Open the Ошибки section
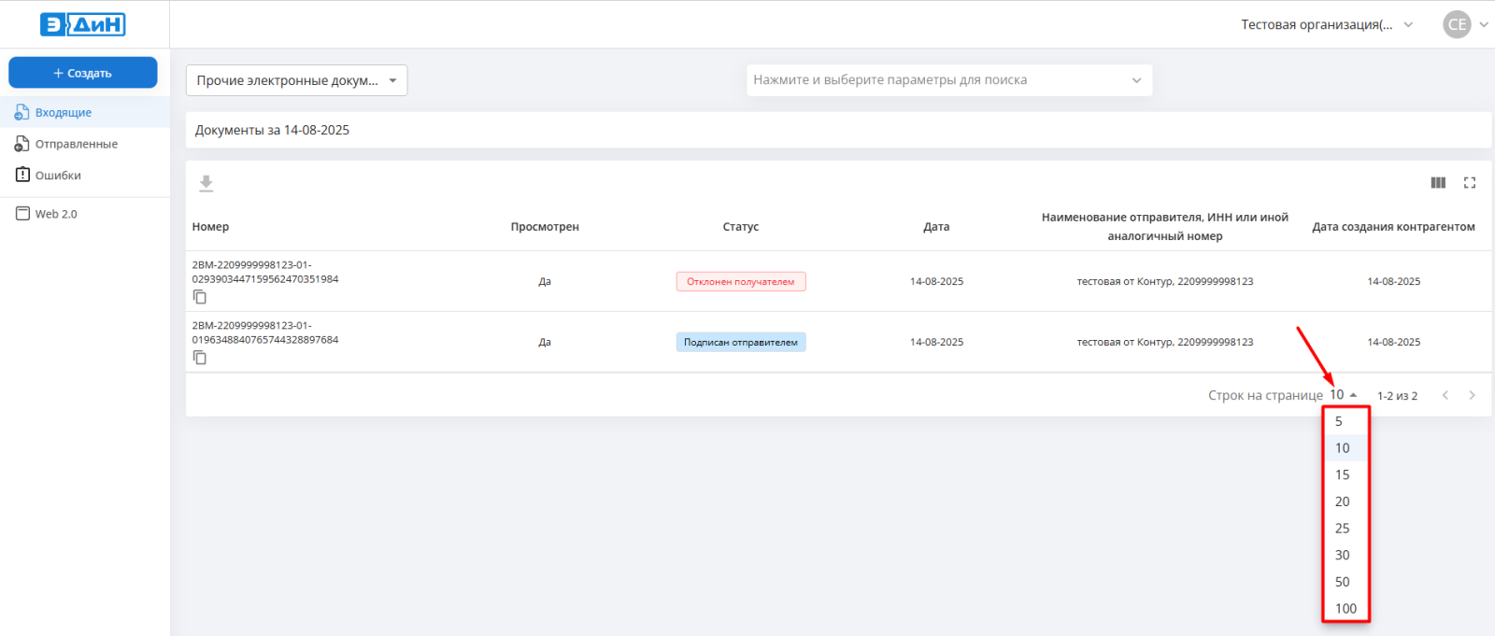Viewport: 1495px width, 636px height. click(58, 176)
